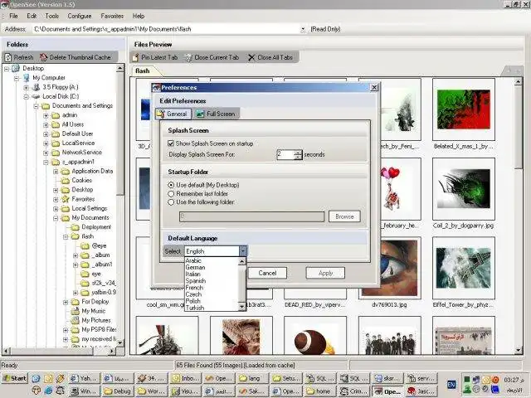Click the Refresh icon in Folders panel
Image resolution: width=531 pixels, height=398 pixels.
tap(8, 57)
